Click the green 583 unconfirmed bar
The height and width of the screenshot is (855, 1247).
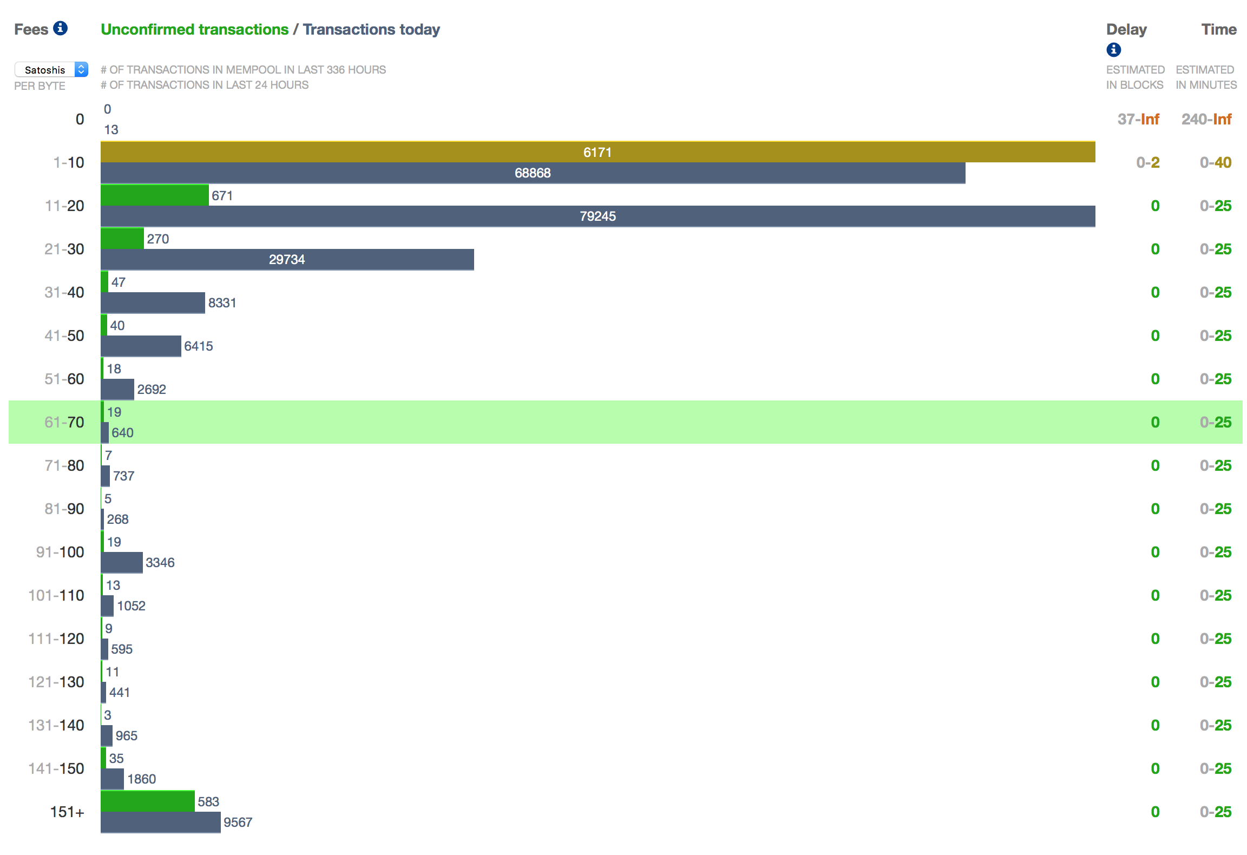(148, 801)
